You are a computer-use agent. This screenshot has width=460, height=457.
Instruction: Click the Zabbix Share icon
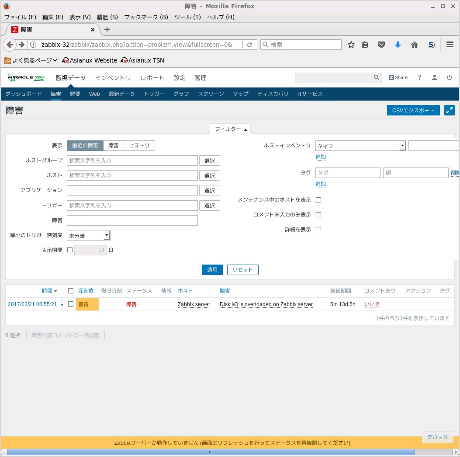(x=398, y=77)
